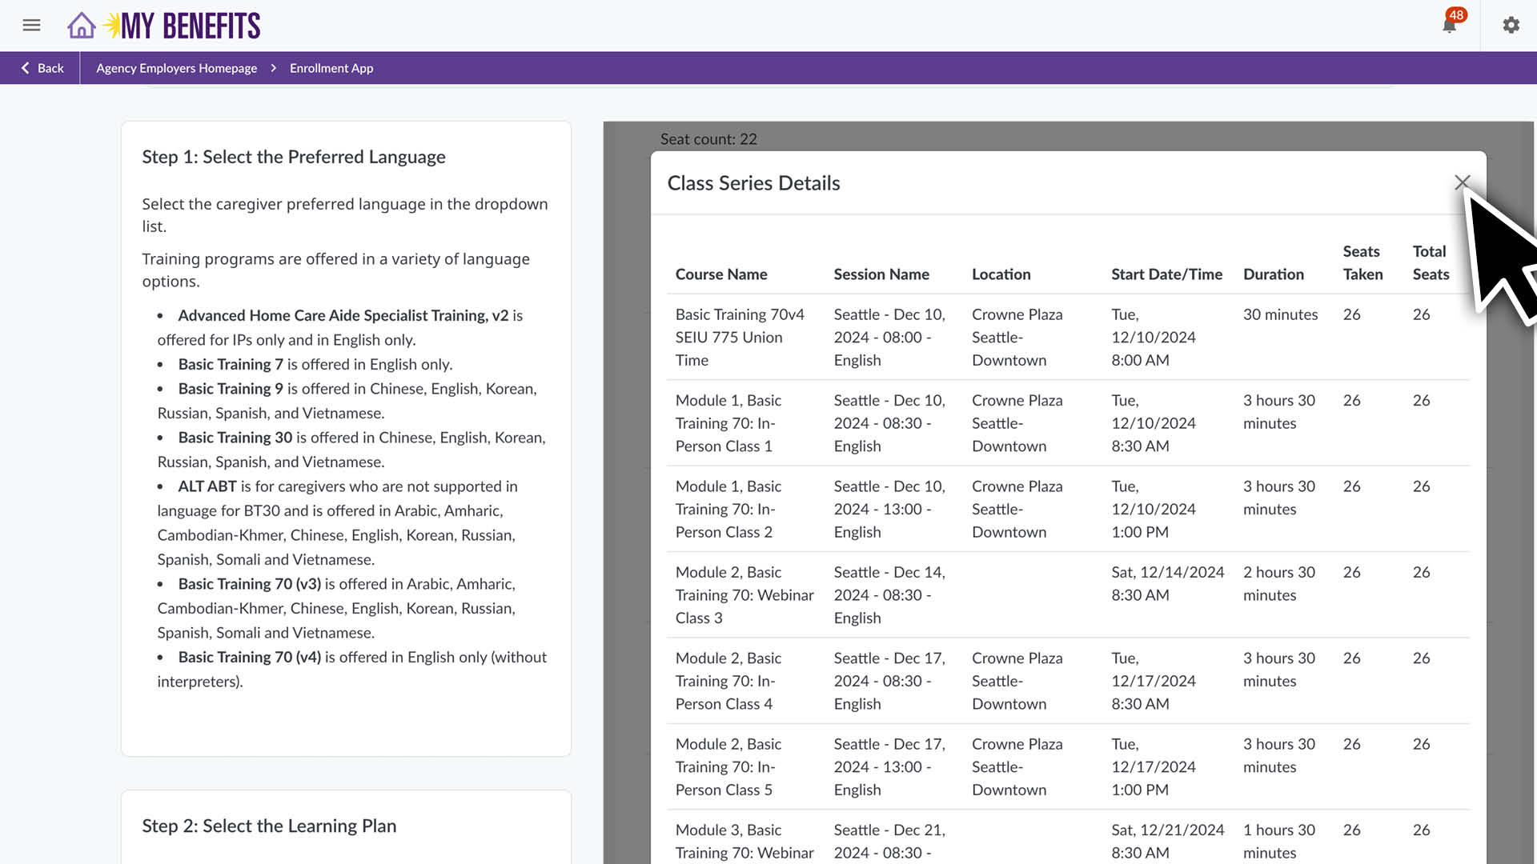Click the Seats Taken column header
Viewport: 1537px width, 864px height.
pos(1362,263)
